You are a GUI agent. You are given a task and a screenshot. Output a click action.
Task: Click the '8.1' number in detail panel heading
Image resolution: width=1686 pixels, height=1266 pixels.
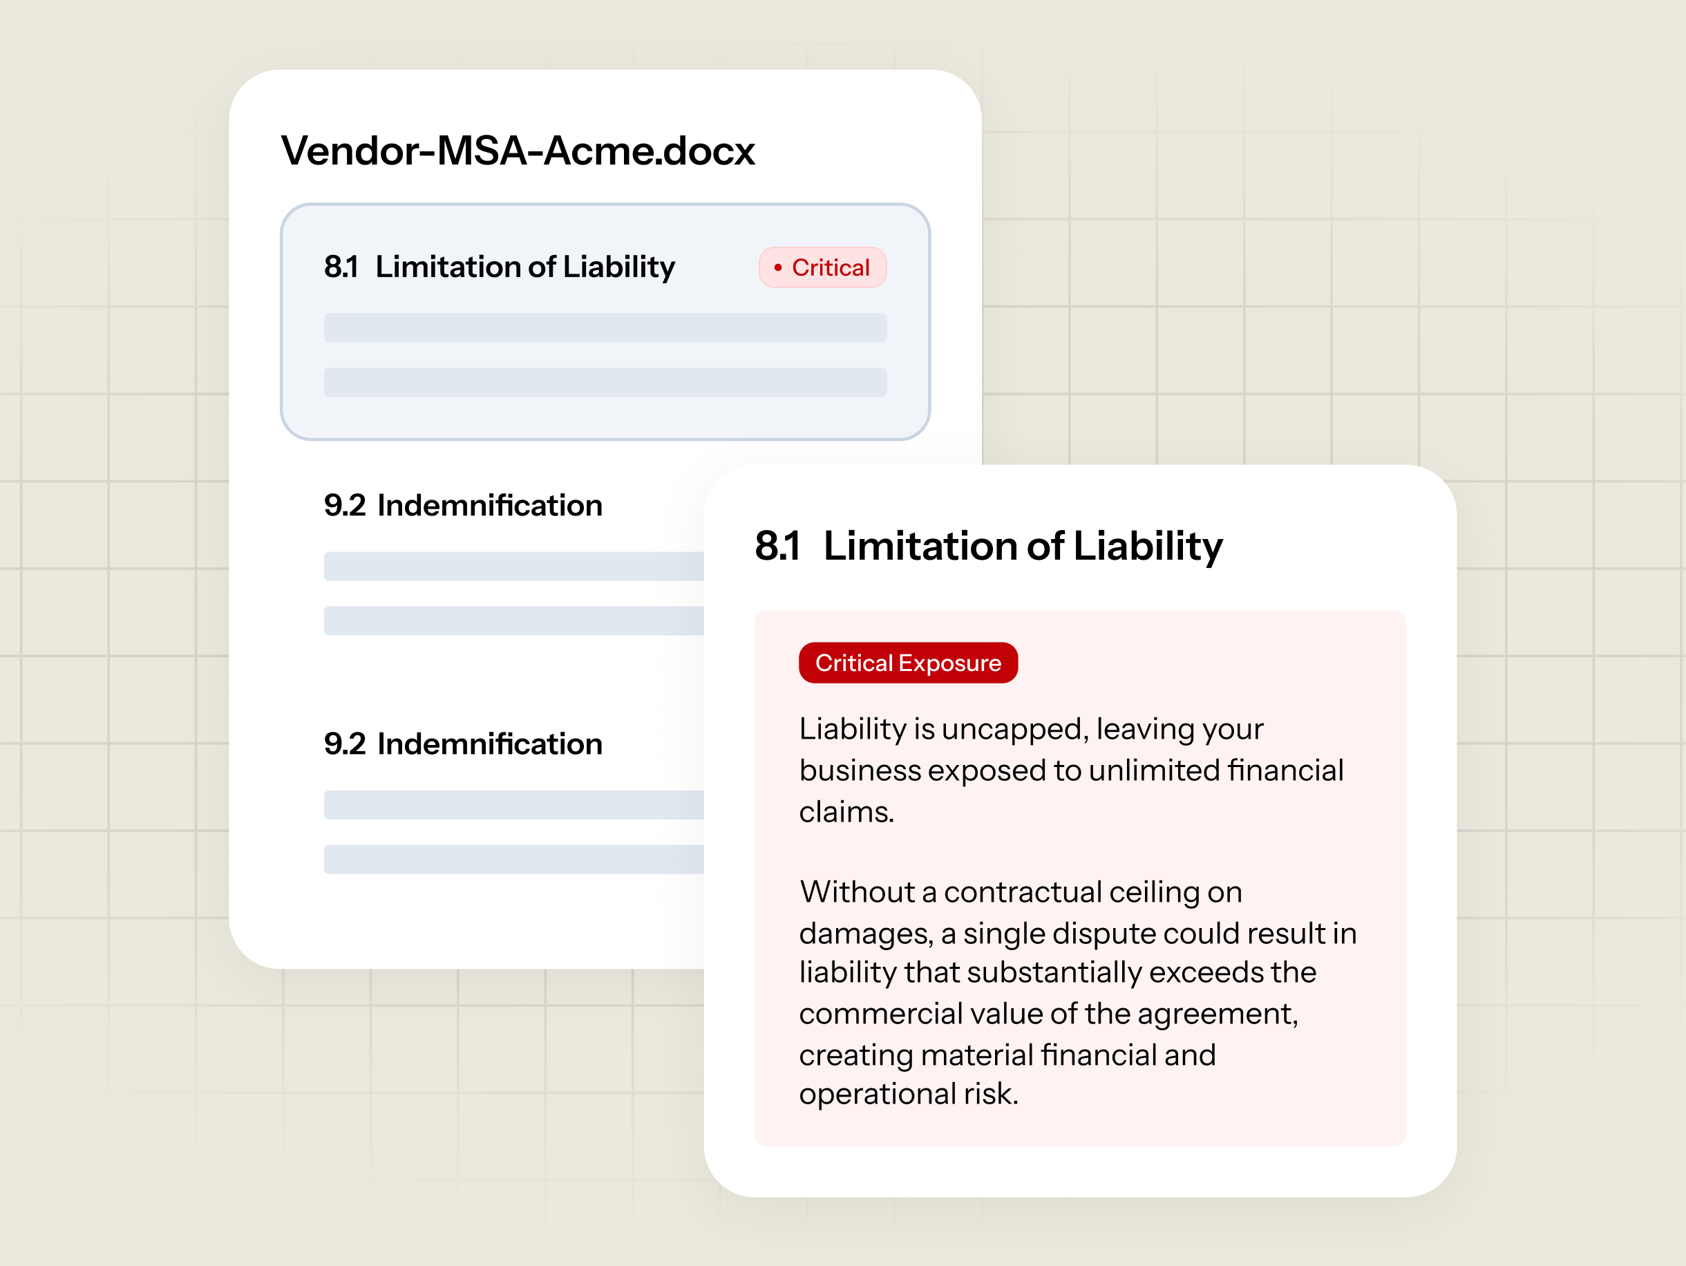[777, 546]
